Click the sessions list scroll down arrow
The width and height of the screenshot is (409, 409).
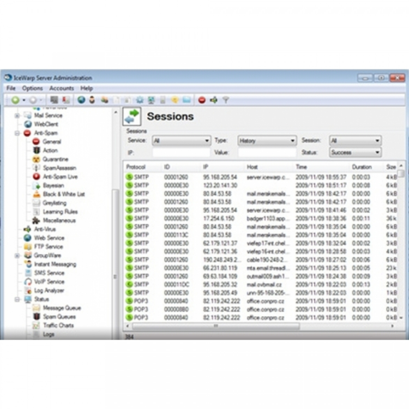pyautogui.click(x=401, y=318)
